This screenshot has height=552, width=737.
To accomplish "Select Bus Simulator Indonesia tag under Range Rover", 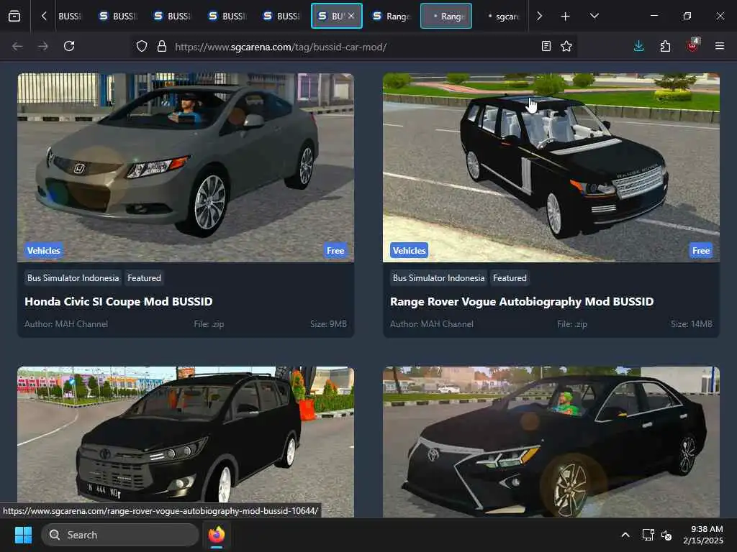I will coord(438,278).
